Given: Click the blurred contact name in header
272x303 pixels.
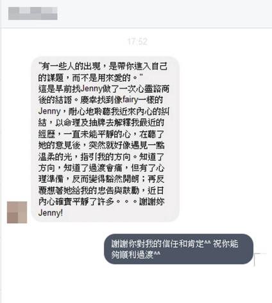Looking at the screenshot, I should click(x=33, y=14).
